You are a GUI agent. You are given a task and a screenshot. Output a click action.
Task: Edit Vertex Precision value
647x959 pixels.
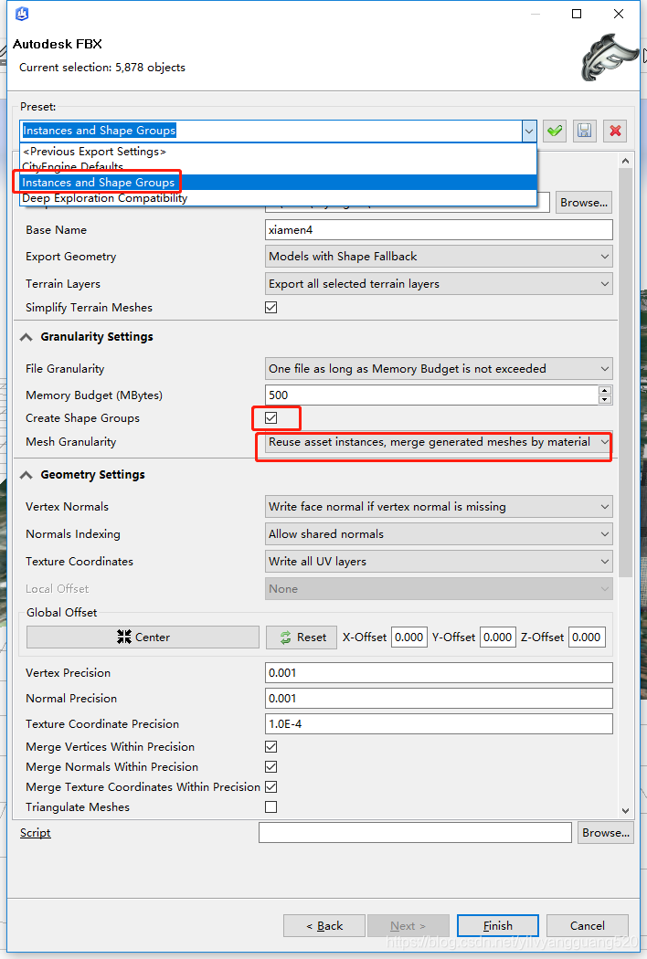coord(439,673)
